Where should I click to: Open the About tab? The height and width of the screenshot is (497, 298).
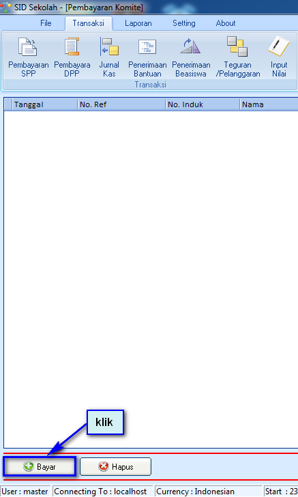pos(226,23)
